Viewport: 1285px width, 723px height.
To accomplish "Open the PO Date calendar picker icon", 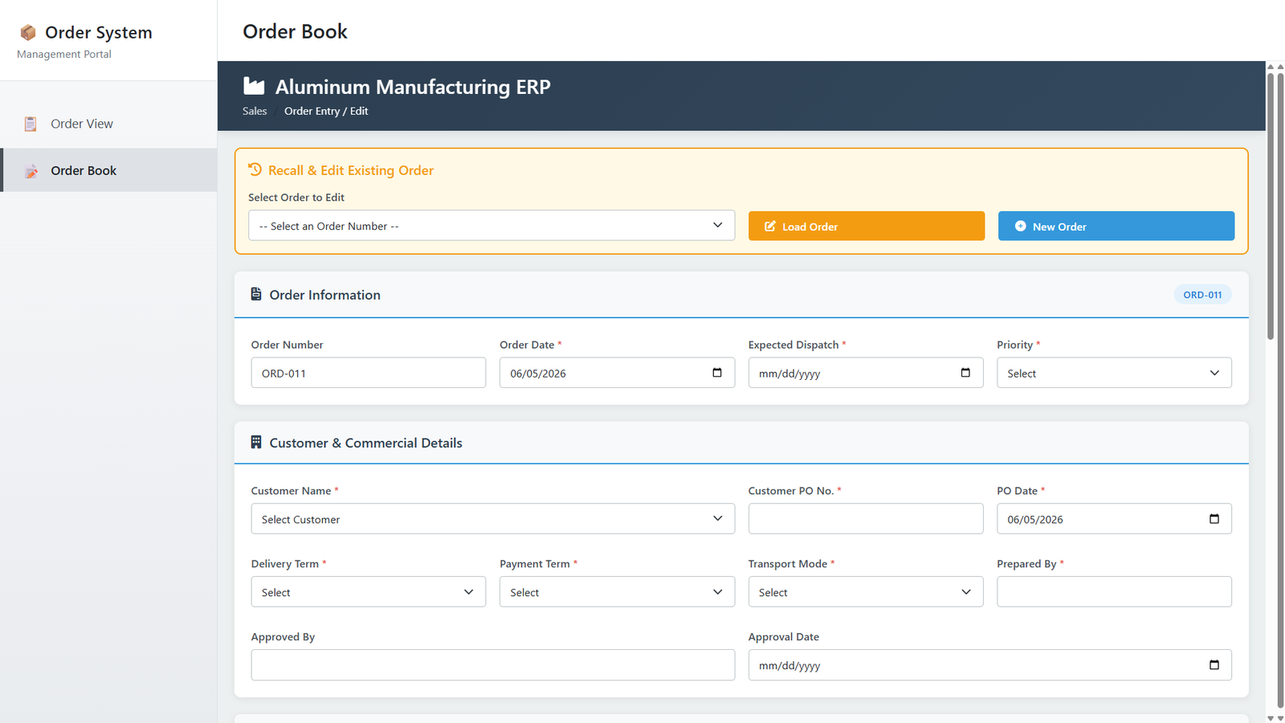I will click(x=1214, y=519).
